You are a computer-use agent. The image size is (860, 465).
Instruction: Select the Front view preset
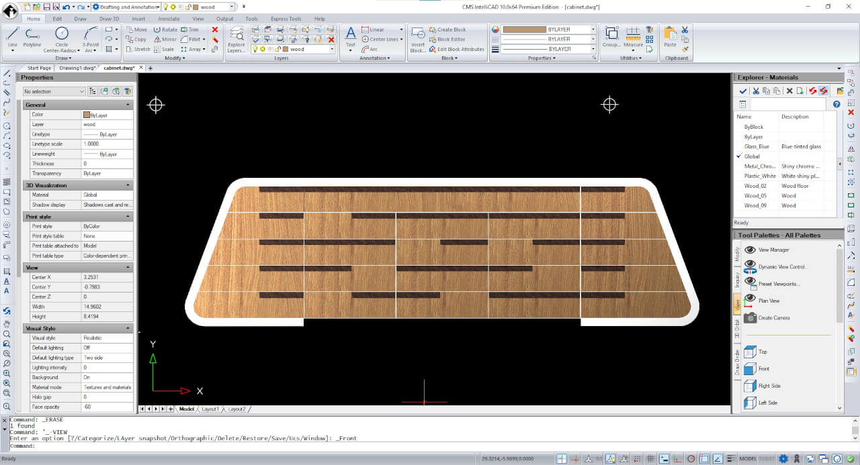[x=757, y=368]
